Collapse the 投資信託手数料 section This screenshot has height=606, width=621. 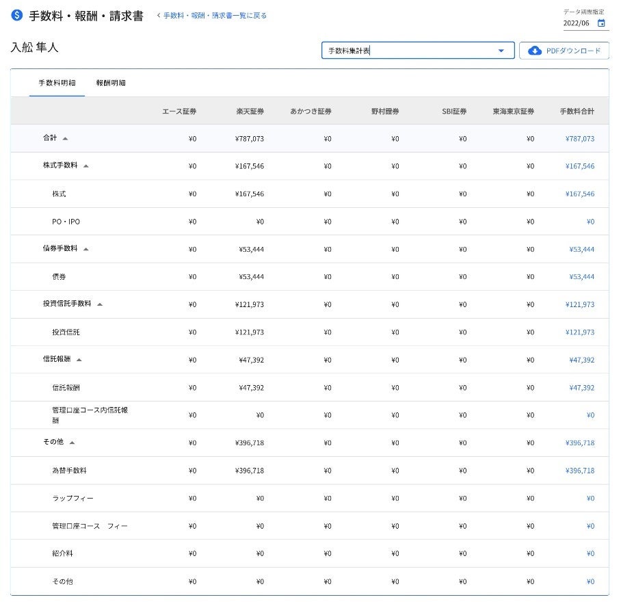(x=100, y=304)
